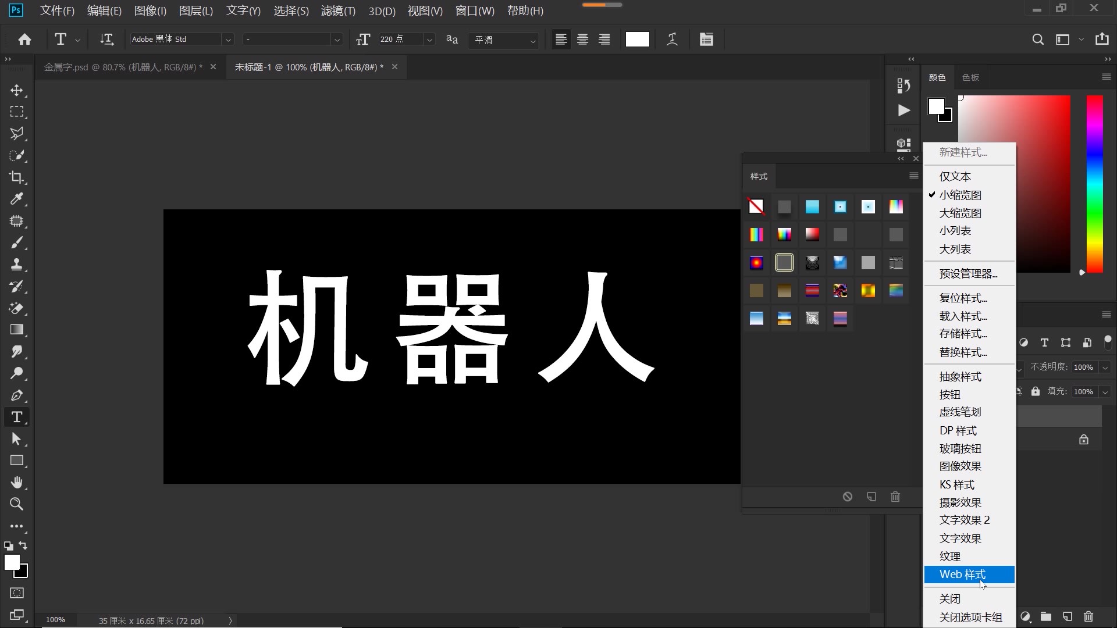Select the Eyedropper tool

17,199
